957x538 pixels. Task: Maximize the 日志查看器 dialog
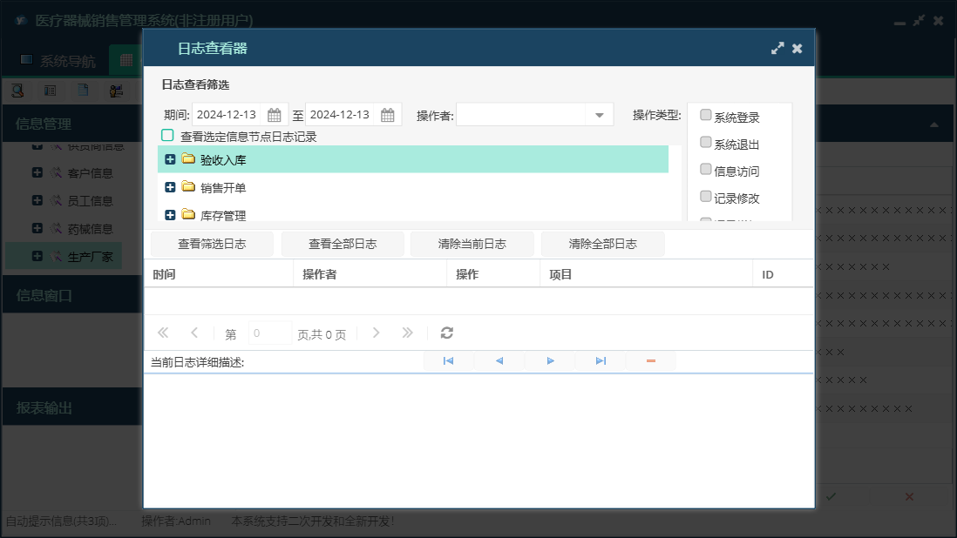click(x=777, y=49)
